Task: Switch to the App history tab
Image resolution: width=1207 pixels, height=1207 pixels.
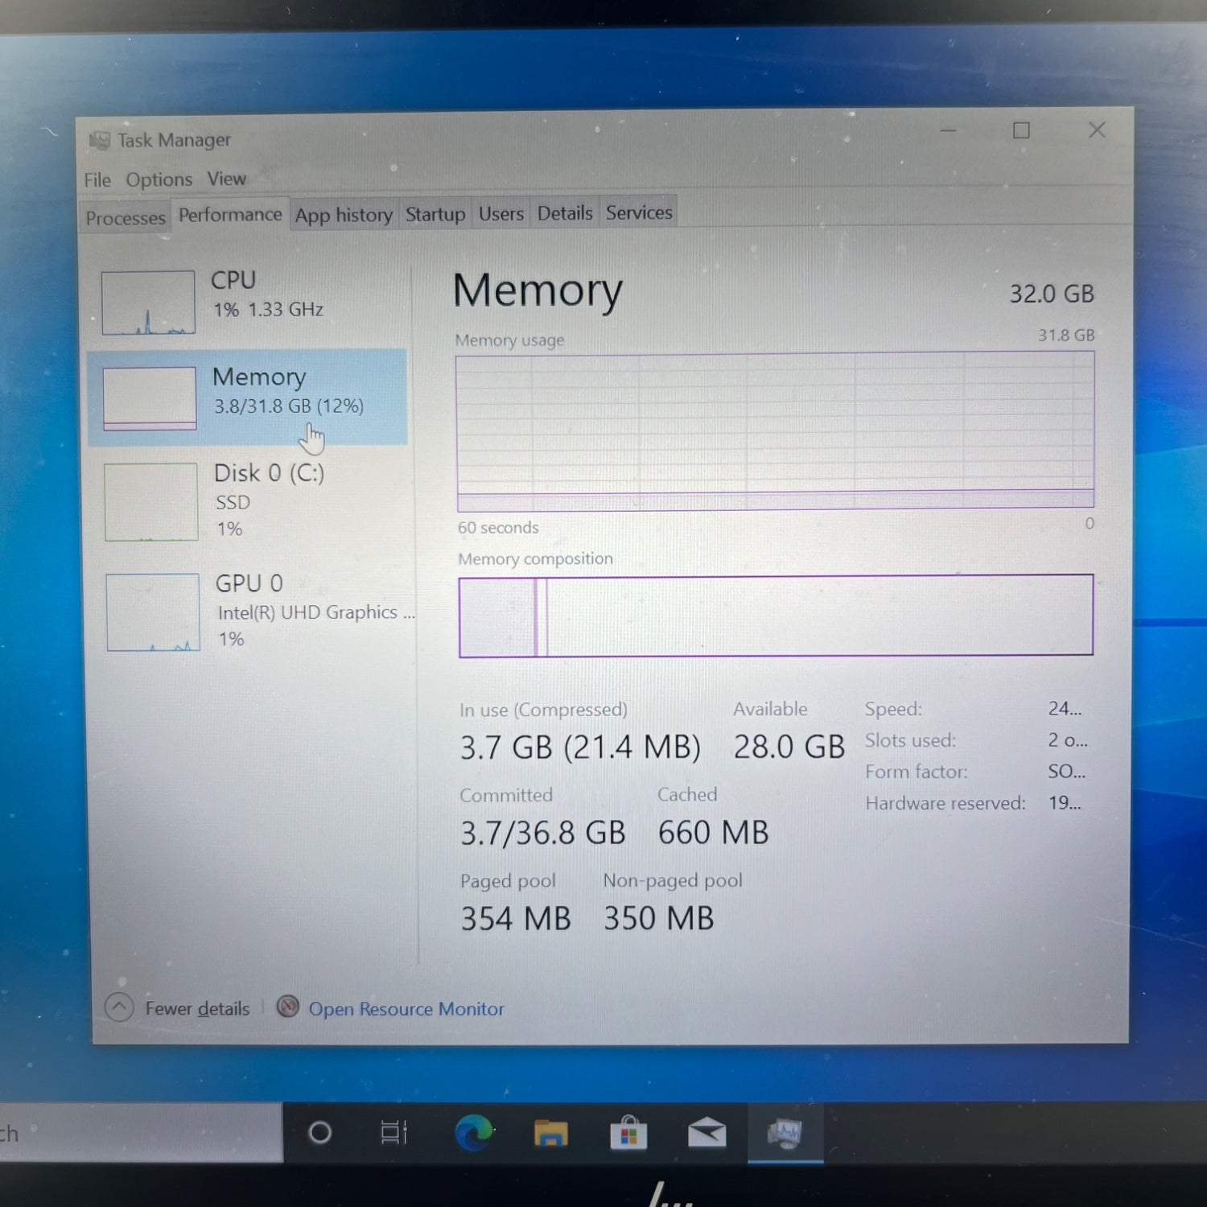Action: (x=344, y=216)
